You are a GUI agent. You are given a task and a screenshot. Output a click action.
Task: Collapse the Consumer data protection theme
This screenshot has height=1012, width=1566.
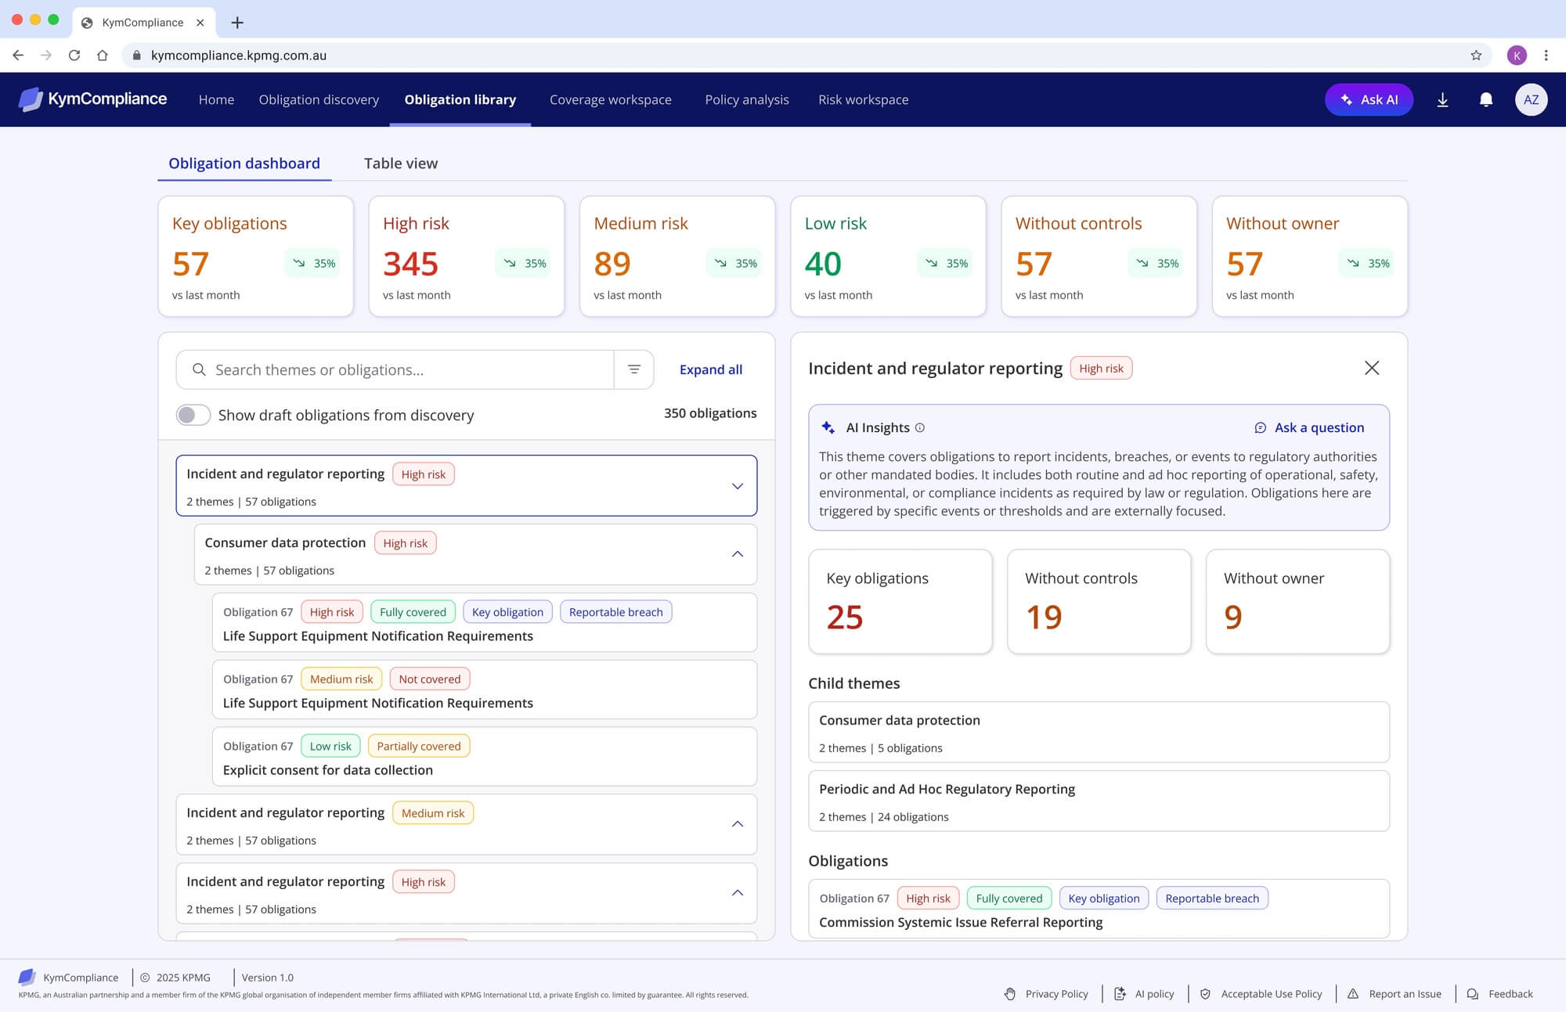pos(738,554)
